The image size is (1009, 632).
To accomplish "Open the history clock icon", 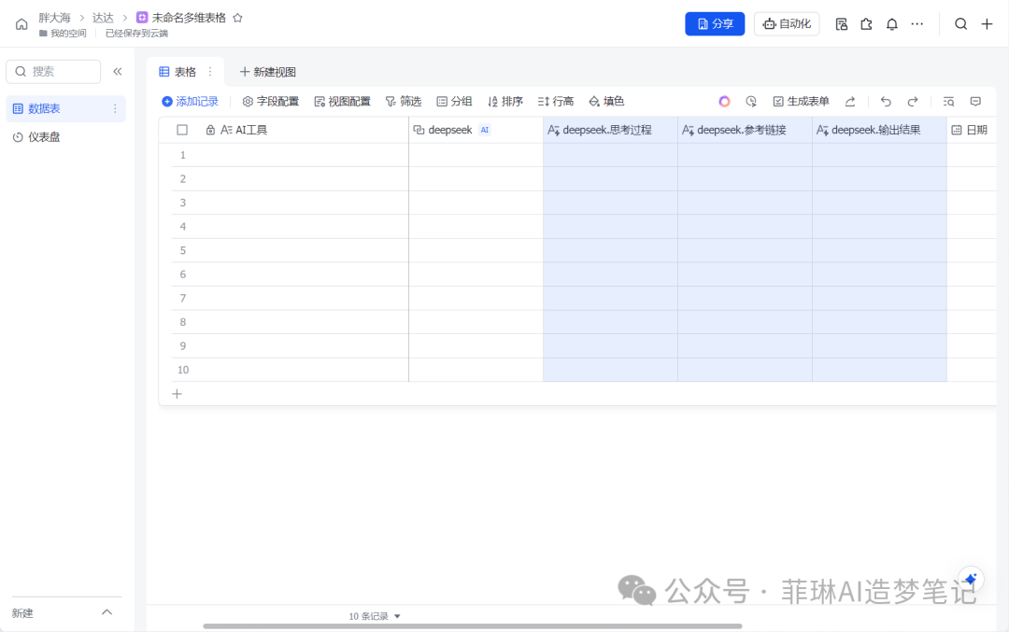I will click(751, 102).
